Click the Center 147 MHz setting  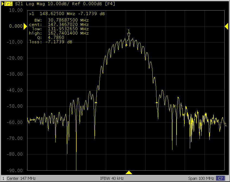tap(21, 178)
